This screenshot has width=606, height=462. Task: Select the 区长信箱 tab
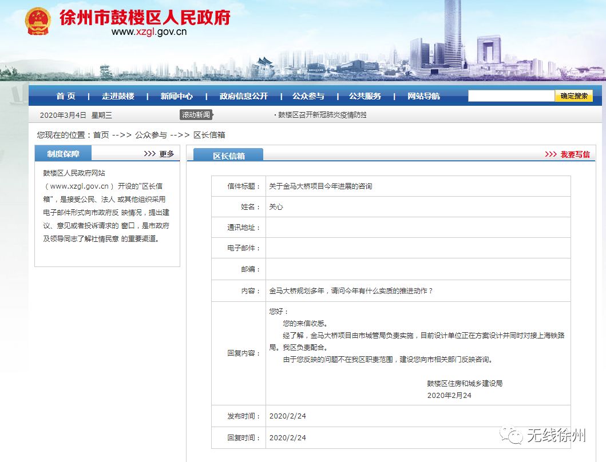(x=228, y=156)
